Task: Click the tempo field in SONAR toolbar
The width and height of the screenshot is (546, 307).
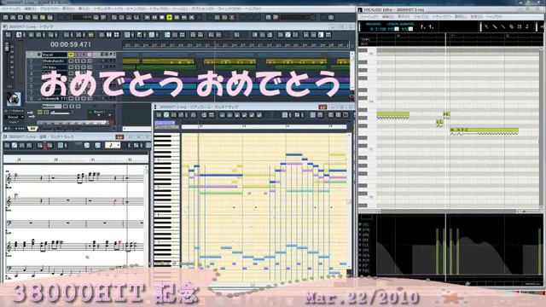Action: tap(83, 17)
